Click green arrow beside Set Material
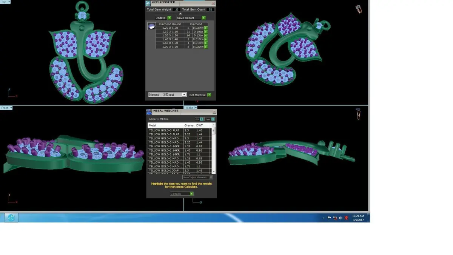 [209, 95]
